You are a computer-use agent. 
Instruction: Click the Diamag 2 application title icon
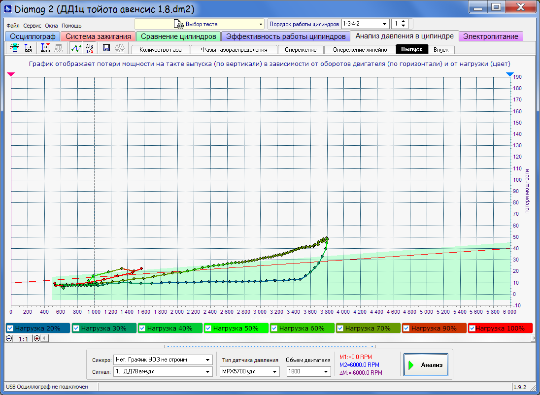point(7,9)
